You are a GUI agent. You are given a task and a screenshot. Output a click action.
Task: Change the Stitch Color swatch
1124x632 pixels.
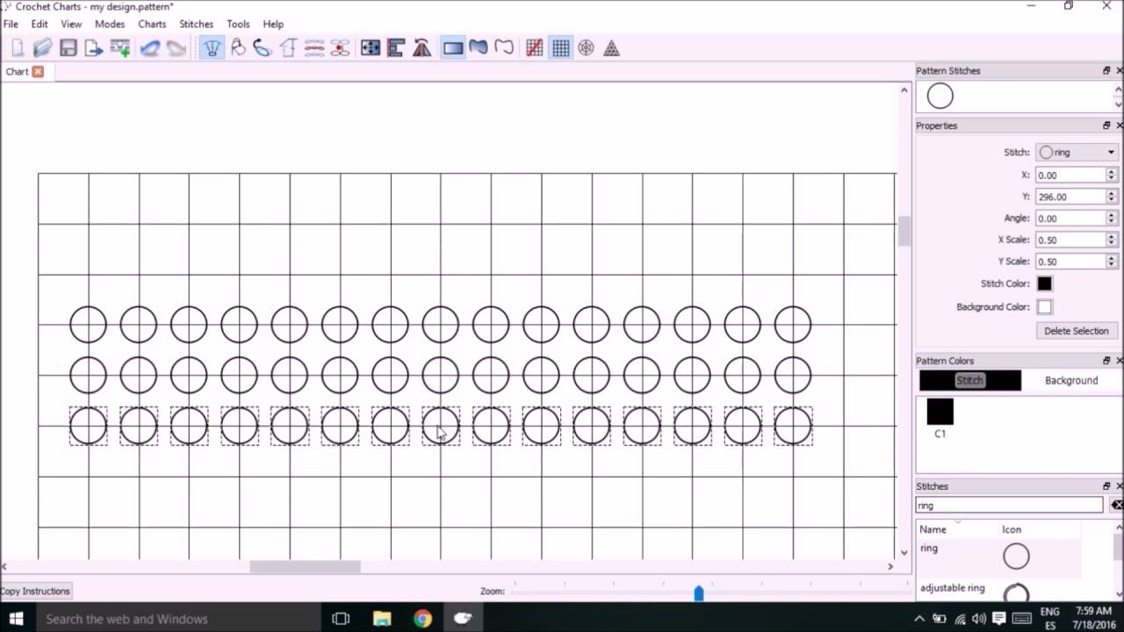[1044, 284]
